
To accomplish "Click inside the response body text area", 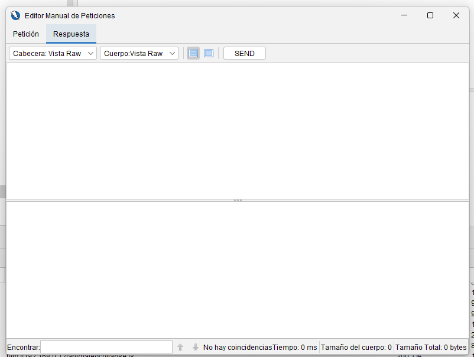I will [238, 268].
